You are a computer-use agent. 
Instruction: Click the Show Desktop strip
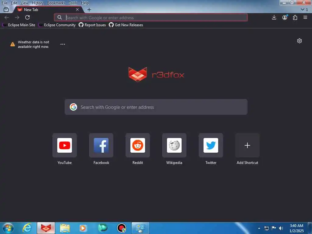pos(310,228)
